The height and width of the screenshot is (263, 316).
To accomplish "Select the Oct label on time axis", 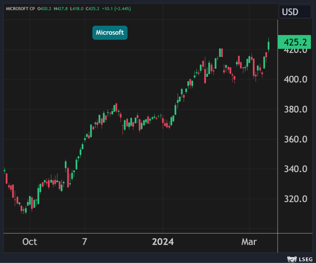I will pos(30,242).
